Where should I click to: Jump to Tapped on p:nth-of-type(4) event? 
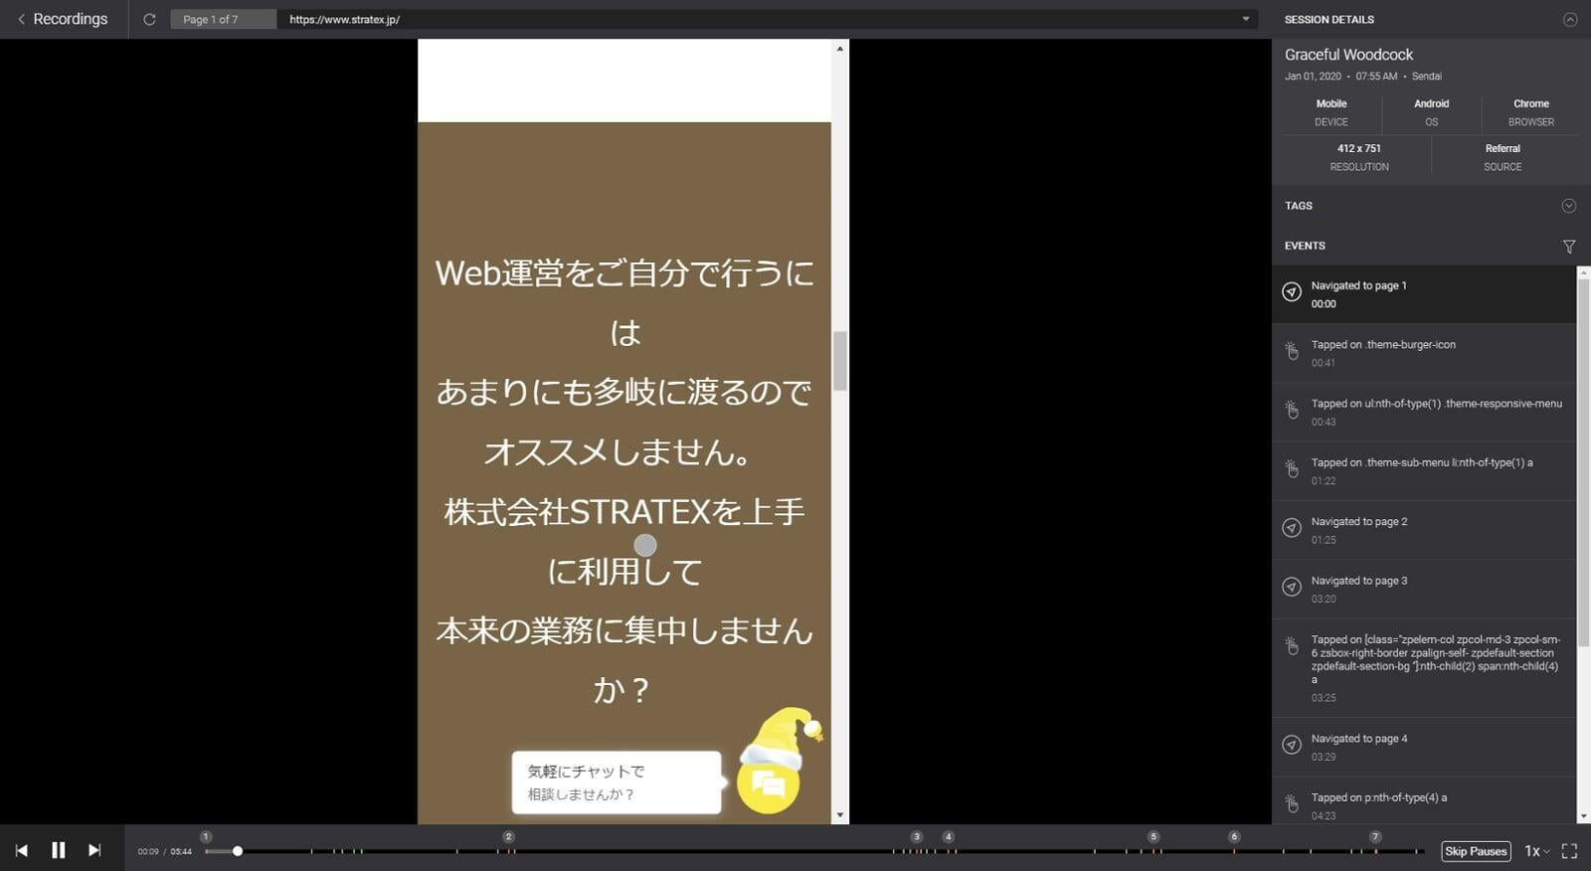click(1424, 801)
